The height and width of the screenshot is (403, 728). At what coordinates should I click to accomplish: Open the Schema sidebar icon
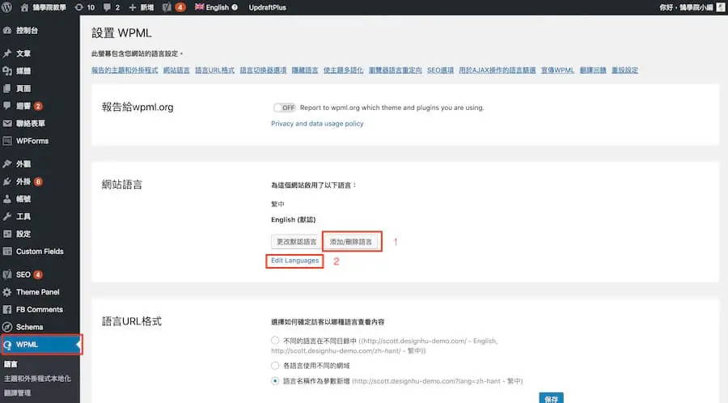pyautogui.click(x=7, y=327)
